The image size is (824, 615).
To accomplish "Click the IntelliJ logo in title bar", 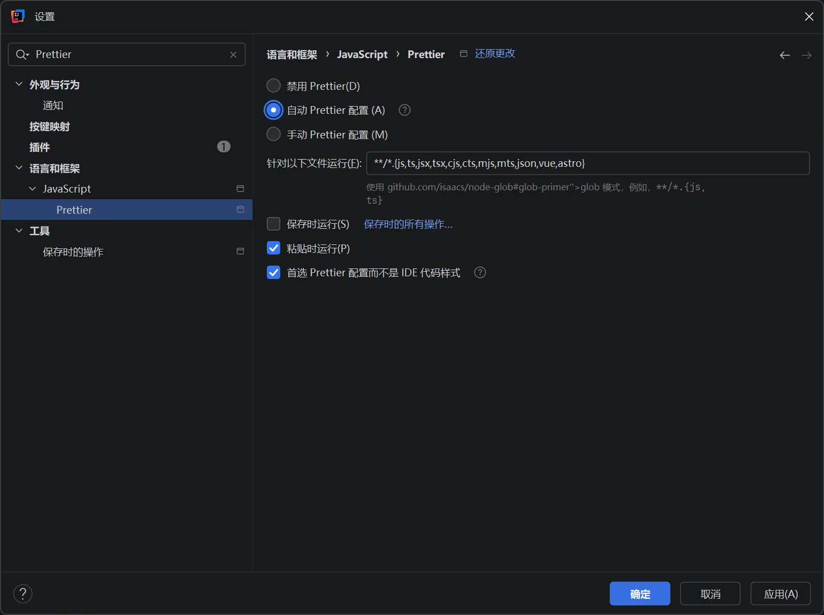I will [18, 16].
